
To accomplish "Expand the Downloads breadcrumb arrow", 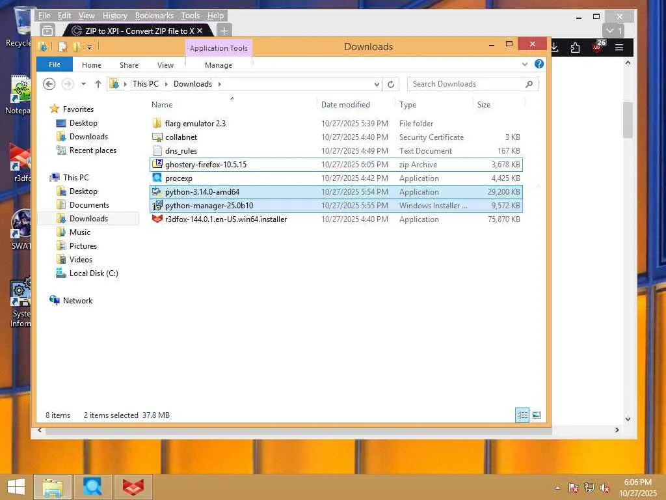I will point(220,84).
